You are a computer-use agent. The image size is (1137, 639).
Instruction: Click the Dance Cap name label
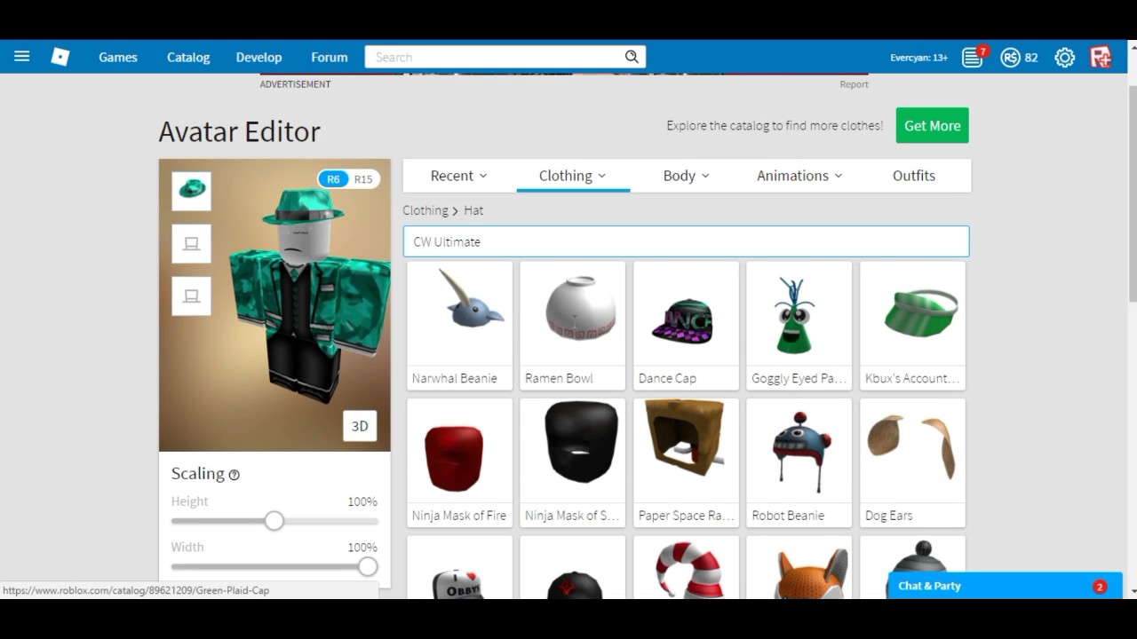[667, 378]
